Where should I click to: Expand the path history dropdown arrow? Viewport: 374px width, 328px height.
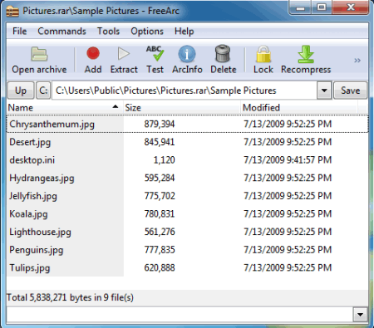tap(324, 91)
